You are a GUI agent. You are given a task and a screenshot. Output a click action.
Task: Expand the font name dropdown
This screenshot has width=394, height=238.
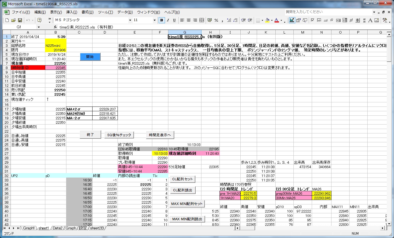click(x=130, y=20)
